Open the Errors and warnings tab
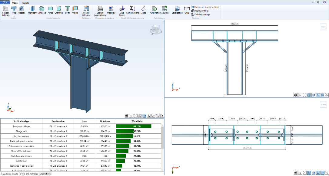329x176 pixels. 29,174
